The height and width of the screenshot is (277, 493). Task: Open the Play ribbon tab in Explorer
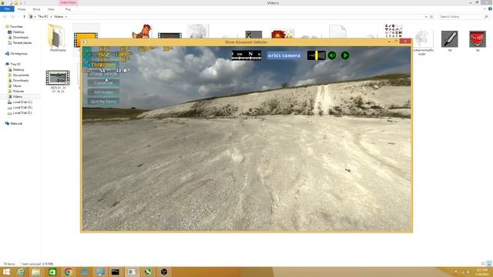(68, 9)
